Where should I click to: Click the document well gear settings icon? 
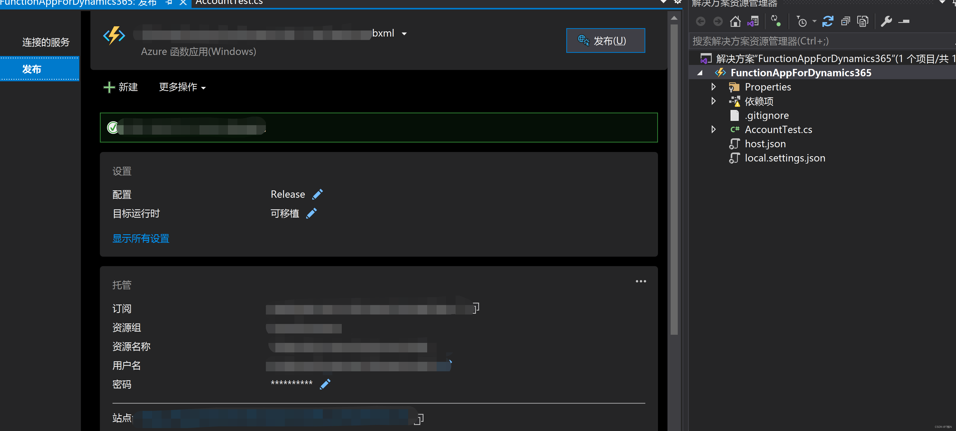click(x=677, y=2)
